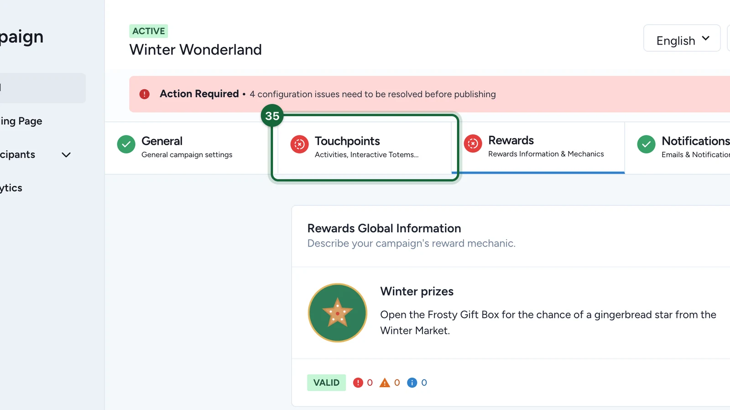The height and width of the screenshot is (410, 730).
Task: Click the blue info count icon
Action: coord(412,383)
